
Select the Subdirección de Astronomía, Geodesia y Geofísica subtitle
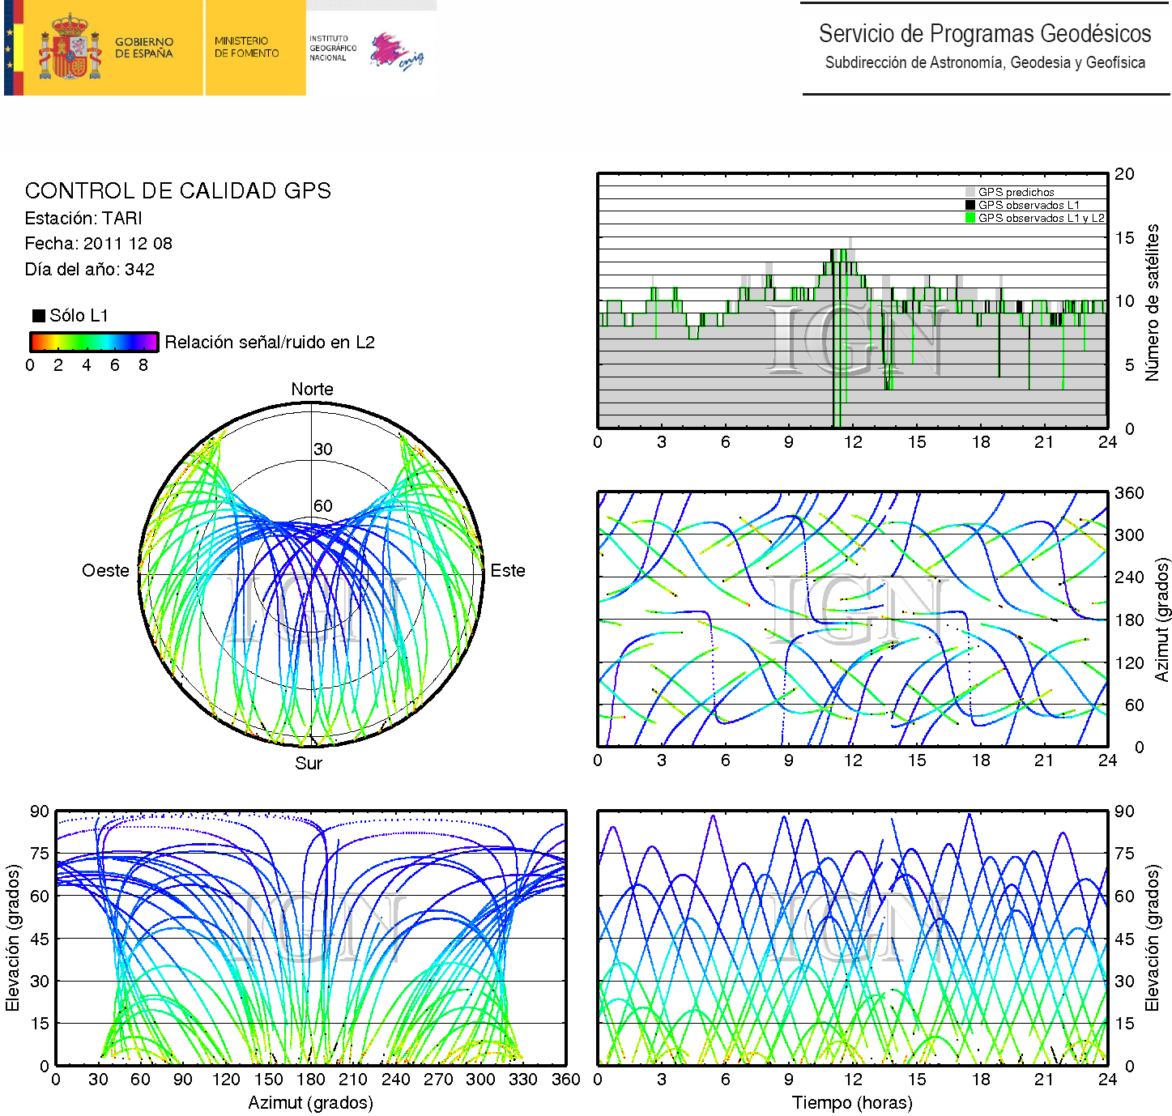click(x=984, y=62)
